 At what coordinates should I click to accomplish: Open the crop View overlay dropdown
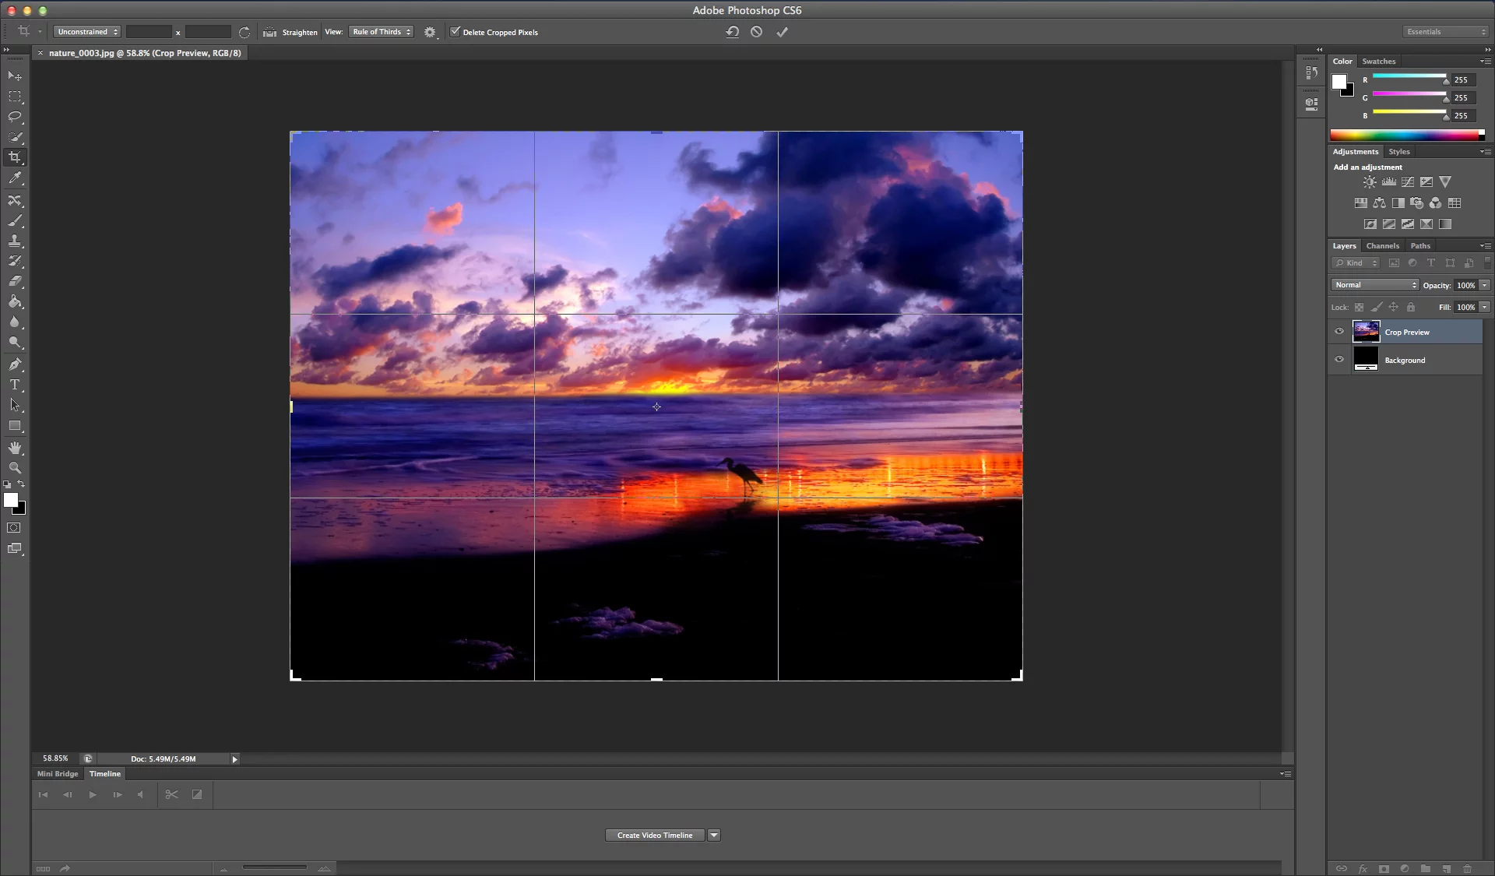pyautogui.click(x=381, y=32)
